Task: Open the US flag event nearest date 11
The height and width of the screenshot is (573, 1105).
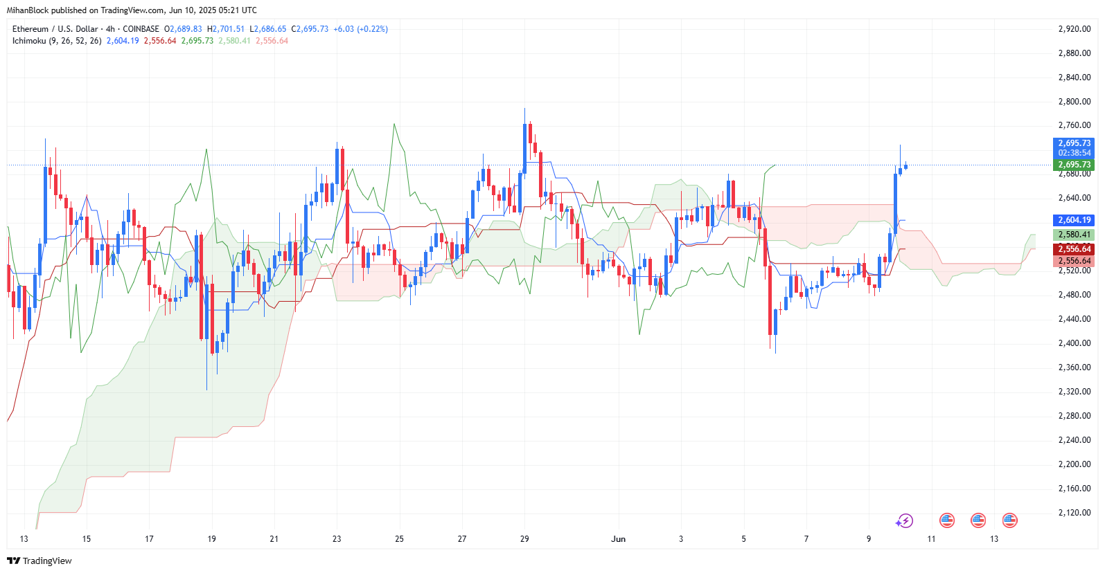Action: pos(946,520)
